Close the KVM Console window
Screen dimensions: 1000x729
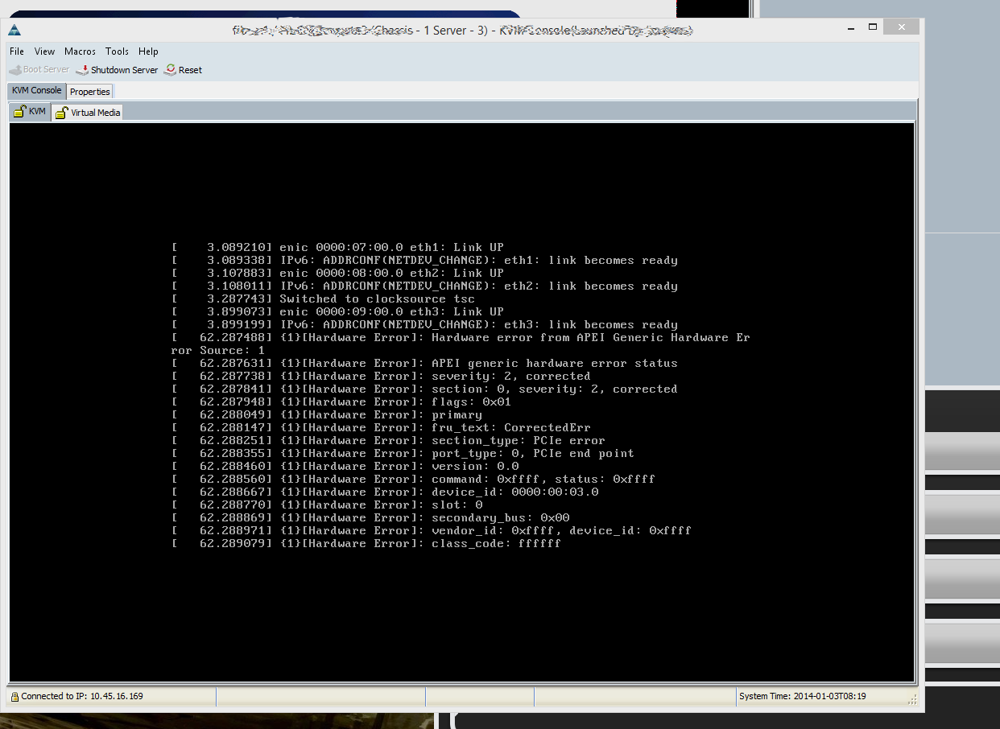pyautogui.click(x=901, y=27)
